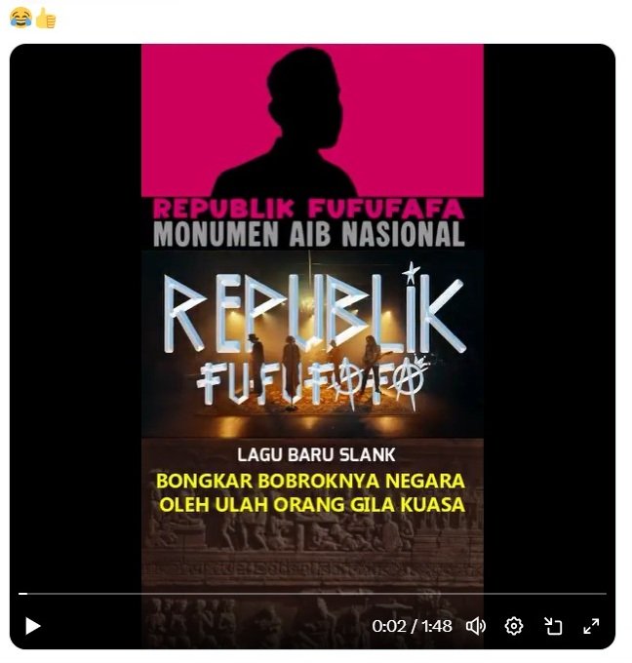Viewport: 632px width, 663px height.
Task: Switch to picture-in-picture mode
Action: (x=553, y=626)
